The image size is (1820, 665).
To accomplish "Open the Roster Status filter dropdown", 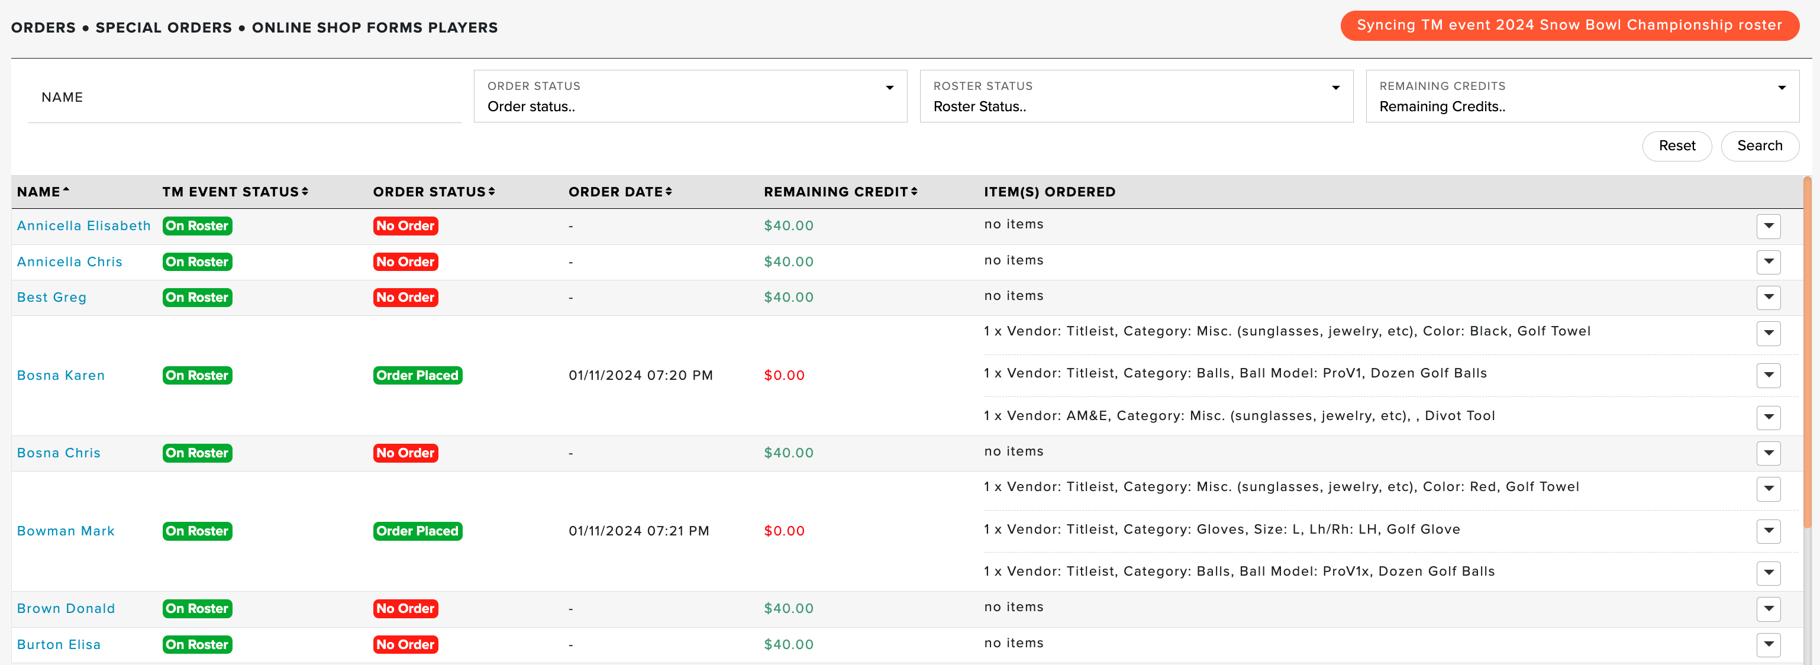I will pos(1136,96).
